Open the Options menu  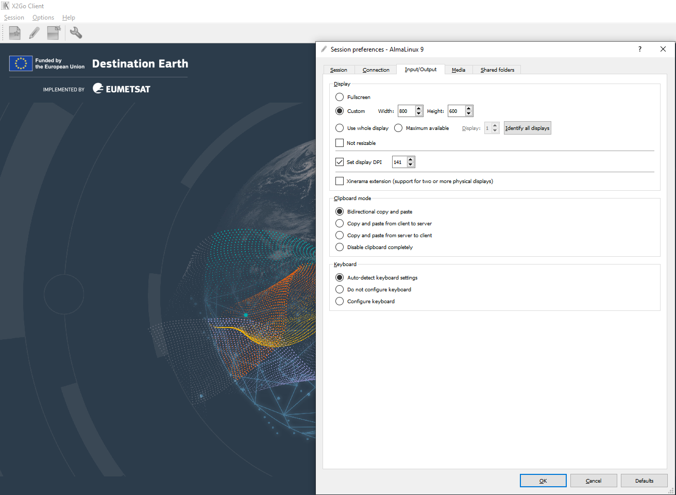point(43,18)
